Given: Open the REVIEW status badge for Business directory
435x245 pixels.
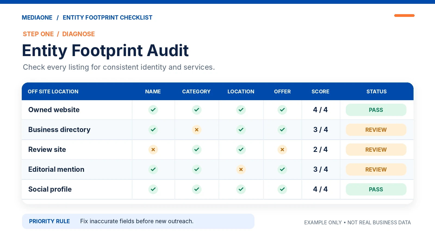Looking at the screenshot, I should pos(376,130).
